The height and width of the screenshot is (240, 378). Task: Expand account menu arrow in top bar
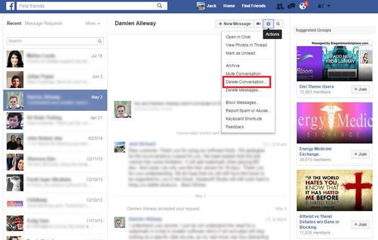coord(329,6)
